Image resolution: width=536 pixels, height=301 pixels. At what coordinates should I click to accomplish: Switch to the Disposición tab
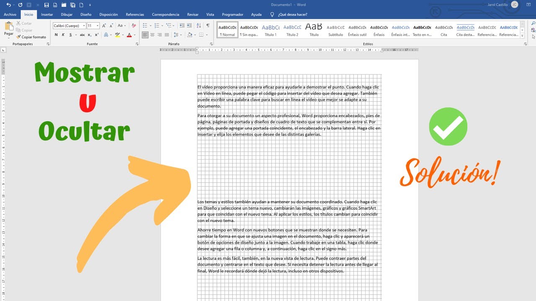tap(108, 14)
